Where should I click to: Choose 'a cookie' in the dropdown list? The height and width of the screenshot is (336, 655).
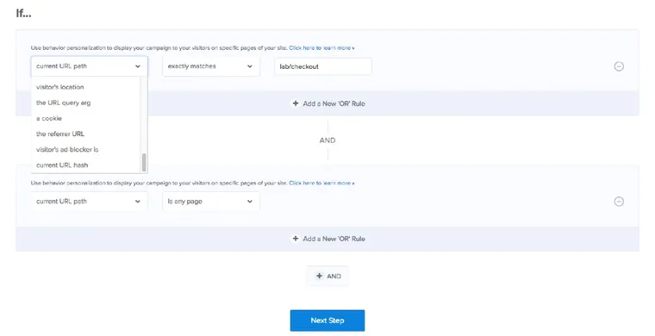click(85, 119)
